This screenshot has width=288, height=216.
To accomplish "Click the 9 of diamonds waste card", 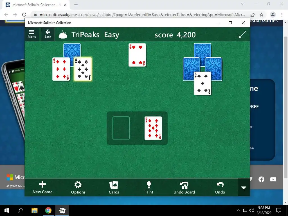I will [x=153, y=128].
